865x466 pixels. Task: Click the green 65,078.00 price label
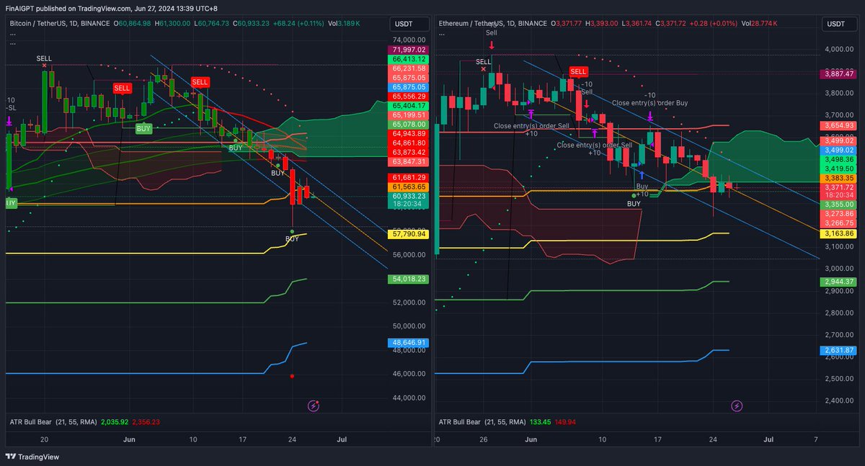point(409,124)
